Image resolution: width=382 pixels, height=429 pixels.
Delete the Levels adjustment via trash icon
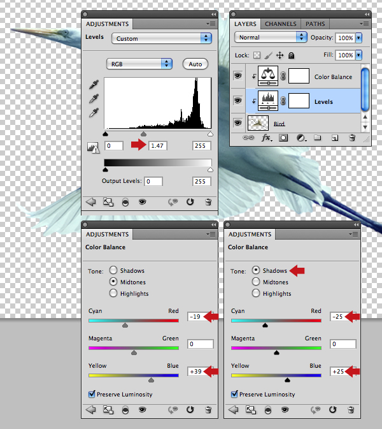(208, 202)
